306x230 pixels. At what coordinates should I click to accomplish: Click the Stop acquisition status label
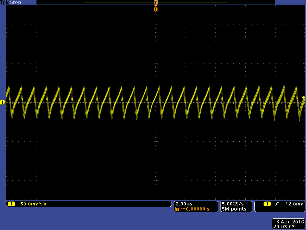16,2
